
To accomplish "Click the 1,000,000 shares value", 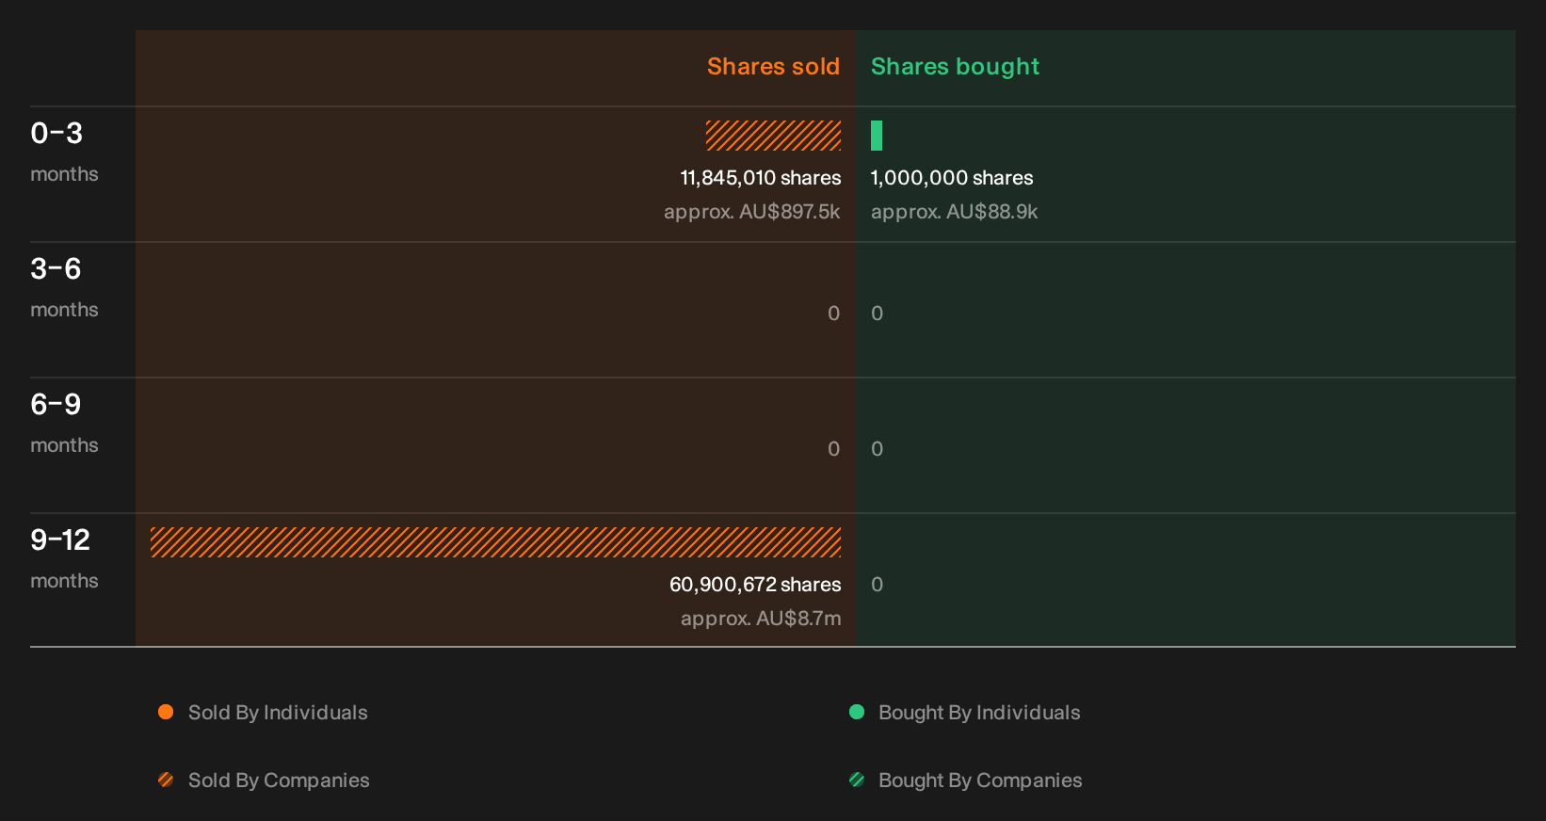I will [x=952, y=178].
